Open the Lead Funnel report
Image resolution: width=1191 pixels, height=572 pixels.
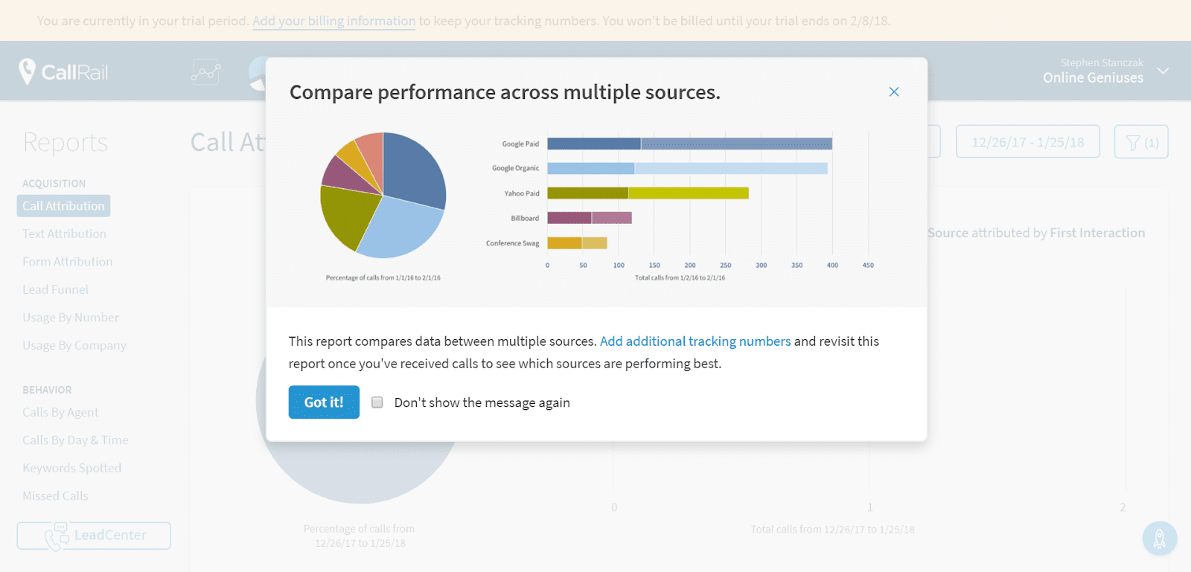55,289
